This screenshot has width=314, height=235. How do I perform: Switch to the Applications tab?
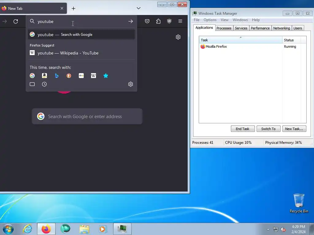click(x=204, y=28)
